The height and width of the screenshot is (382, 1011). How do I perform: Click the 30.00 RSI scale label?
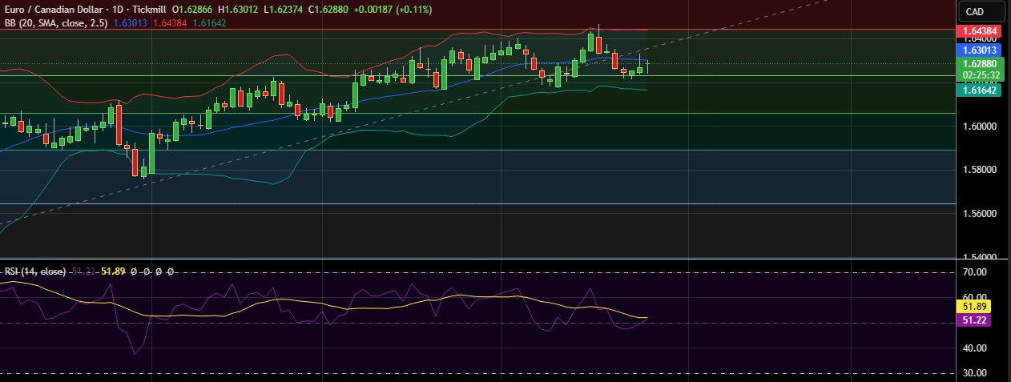pos(975,373)
